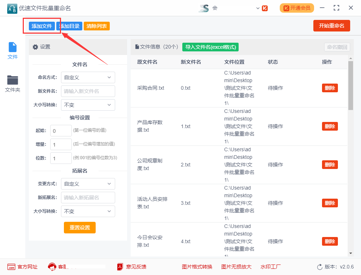Click 导入文件名(excel格式) button
This screenshot has width=361, height=275.
coord(210,47)
